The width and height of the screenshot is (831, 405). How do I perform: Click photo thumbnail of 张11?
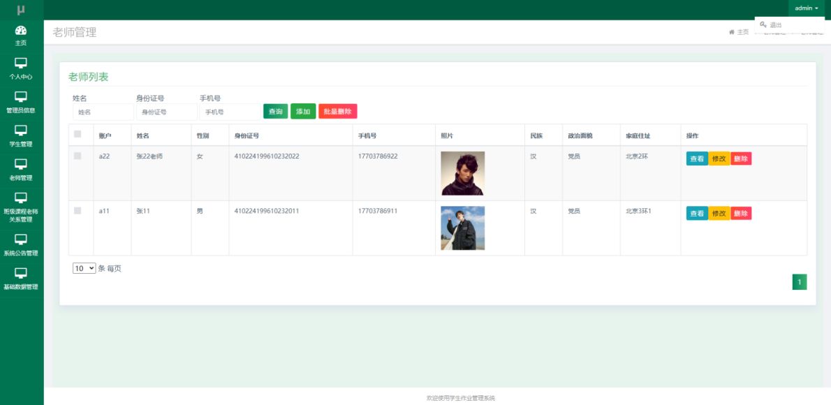coord(463,228)
